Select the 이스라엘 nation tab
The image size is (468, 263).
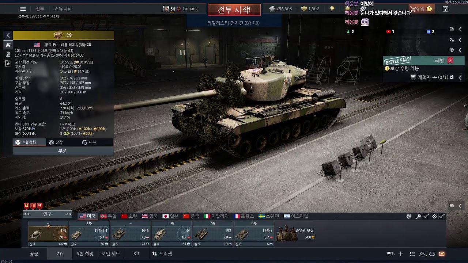[x=296, y=216]
